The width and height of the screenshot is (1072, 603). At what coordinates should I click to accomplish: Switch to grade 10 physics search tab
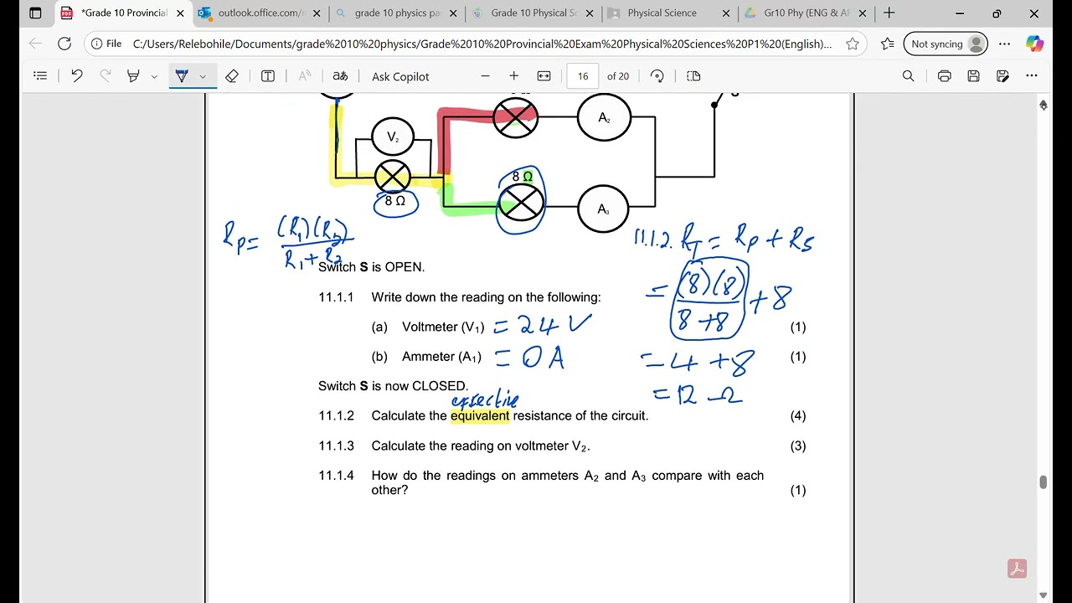[397, 13]
